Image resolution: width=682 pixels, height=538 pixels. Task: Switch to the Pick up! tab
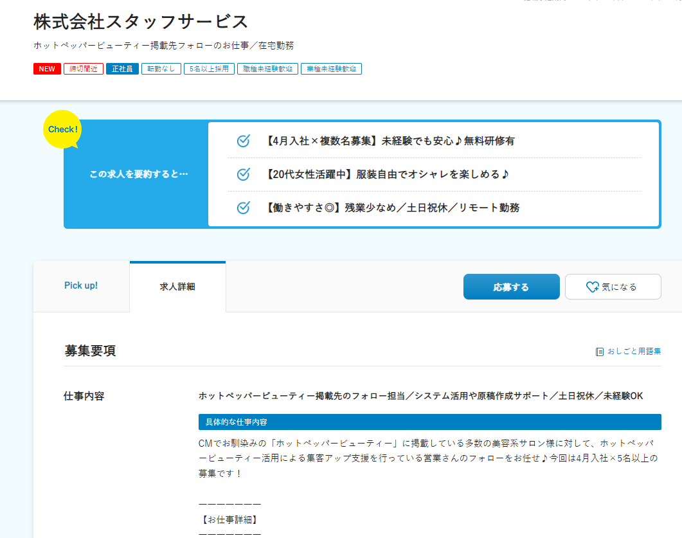82,286
